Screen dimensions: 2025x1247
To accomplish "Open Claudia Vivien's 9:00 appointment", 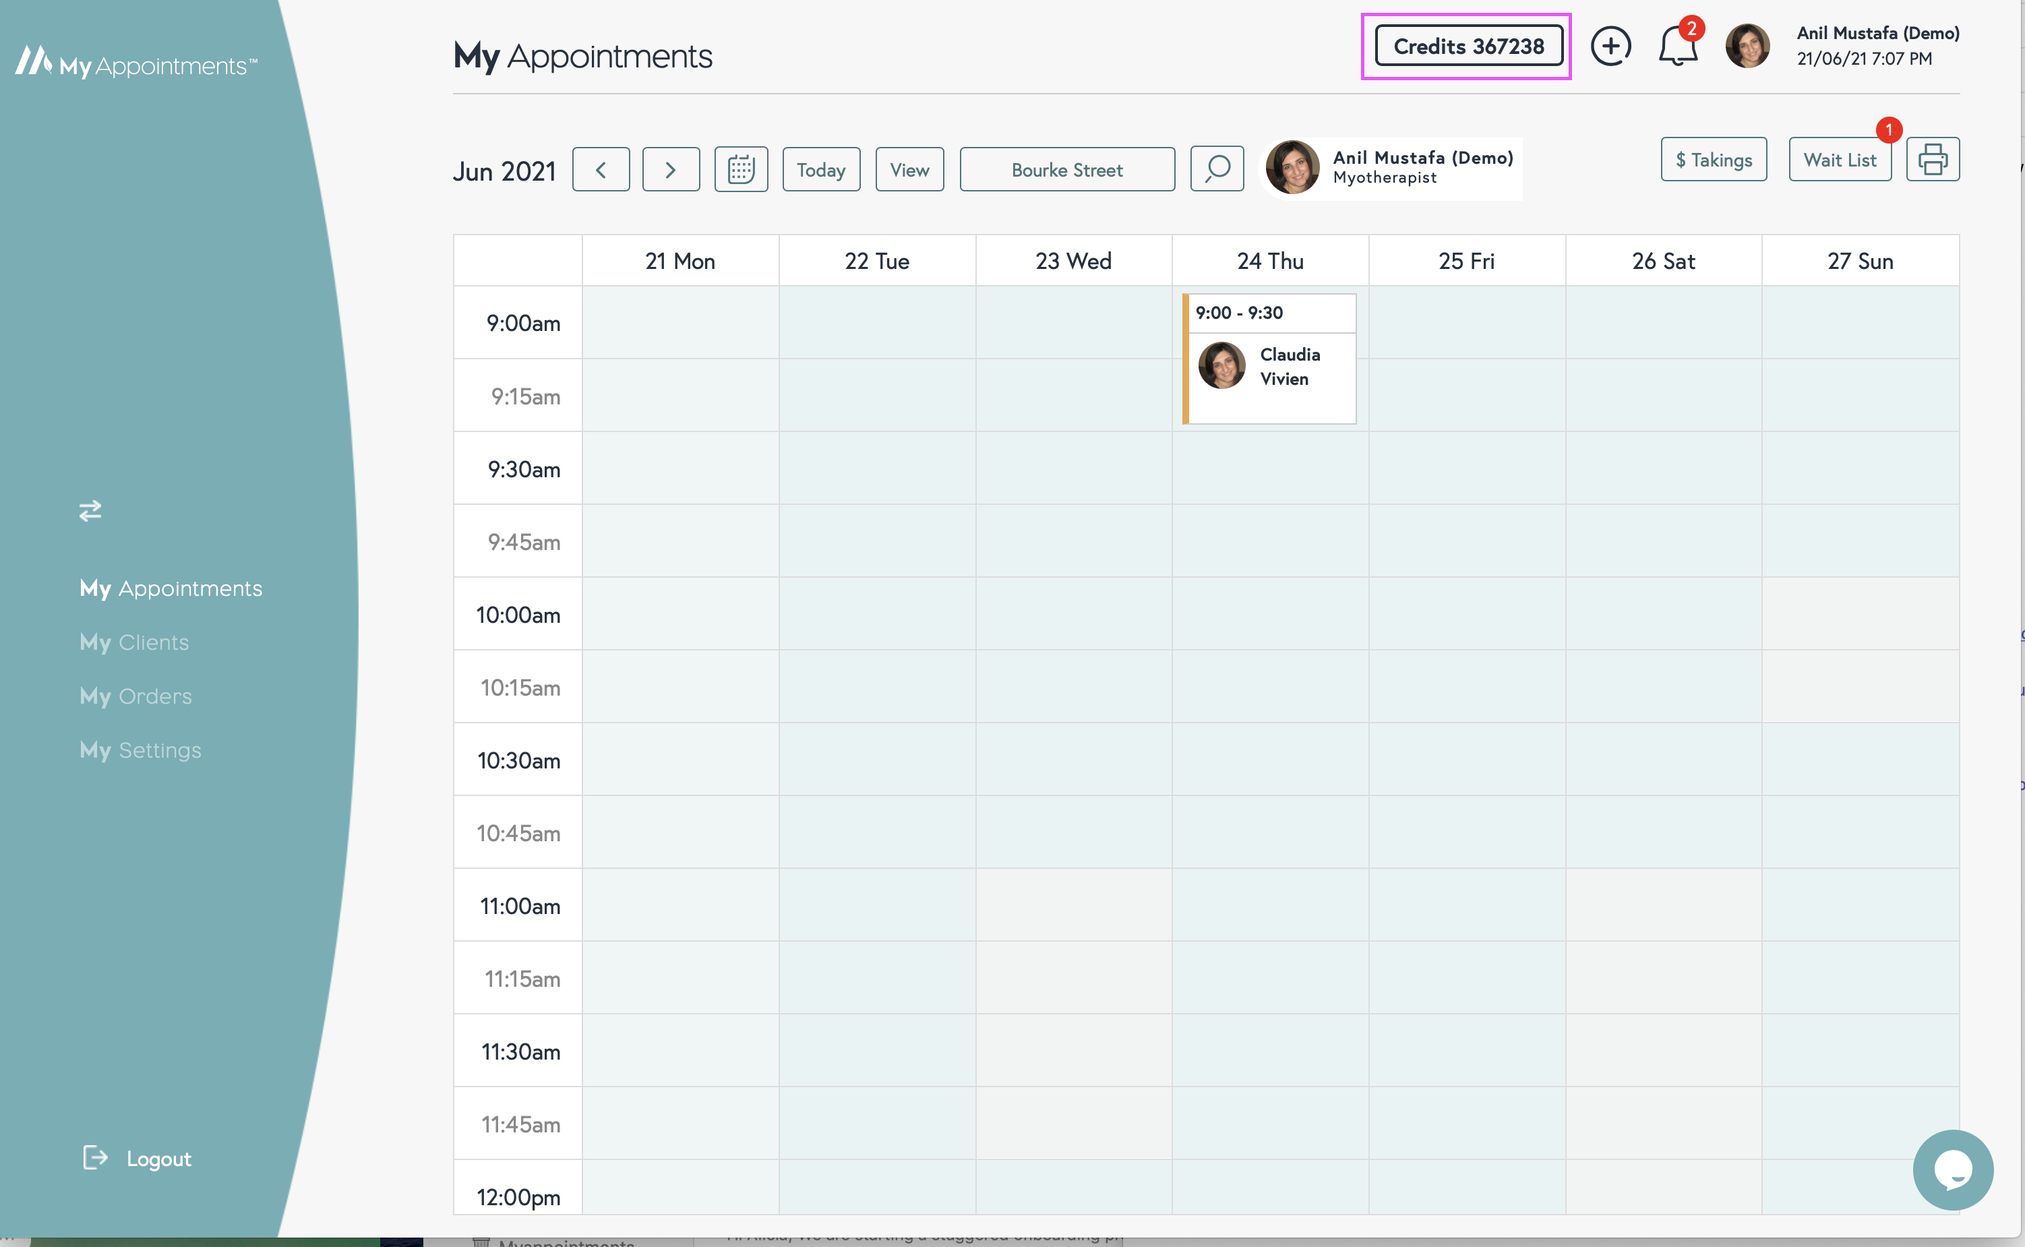I will pyautogui.click(x=1270, y=367).
